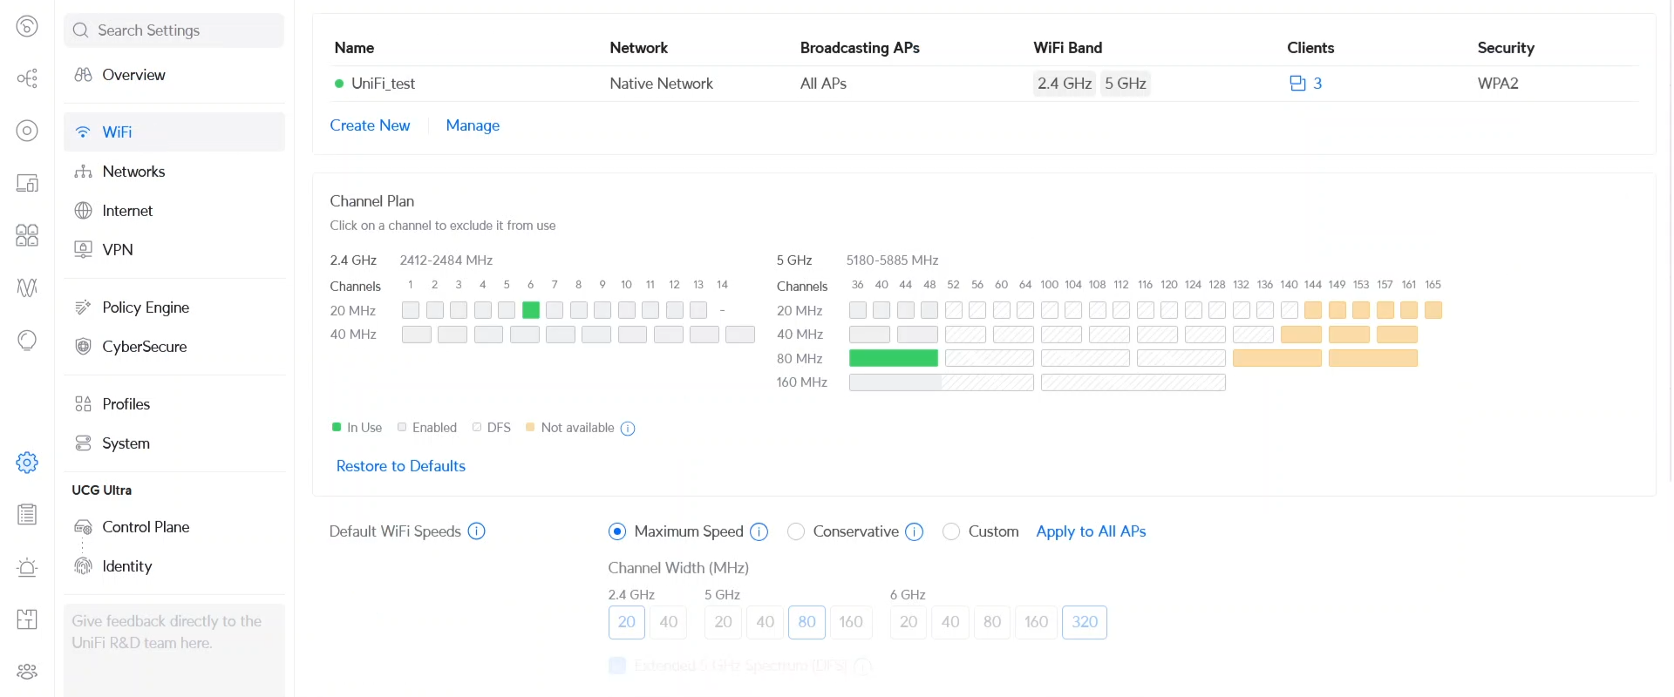Click the settings gear icon in left rail
Viewport: 1674px width, 697px height.
(x=27, y=463)
